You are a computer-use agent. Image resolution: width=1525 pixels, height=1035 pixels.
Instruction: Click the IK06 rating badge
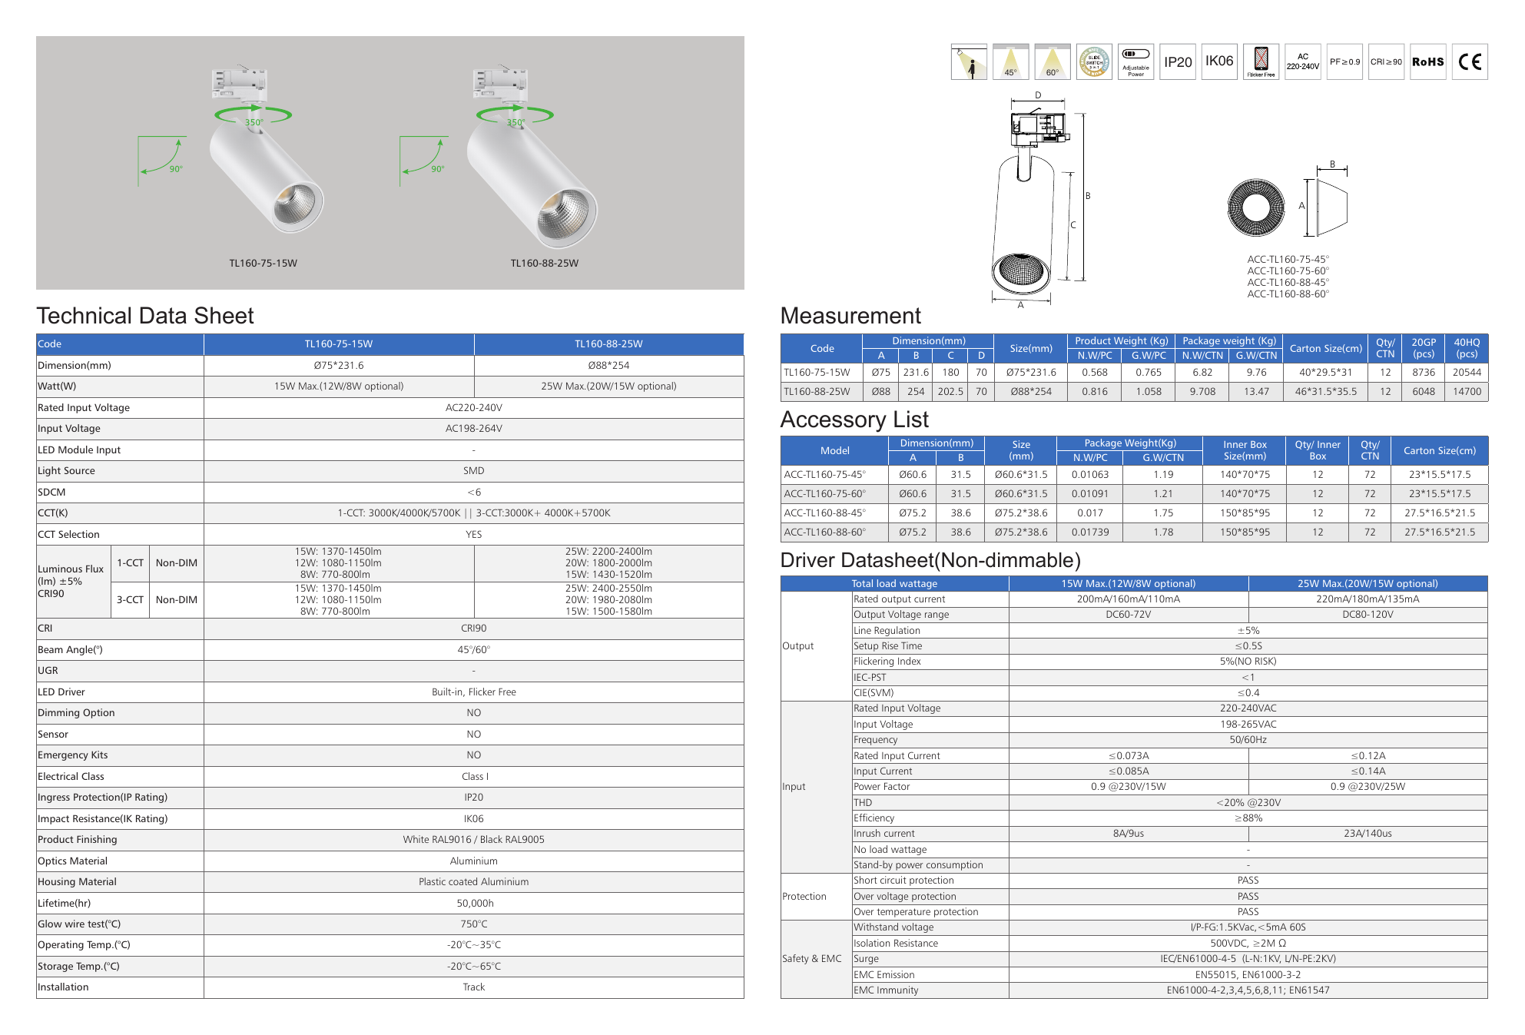[1219, 61]
